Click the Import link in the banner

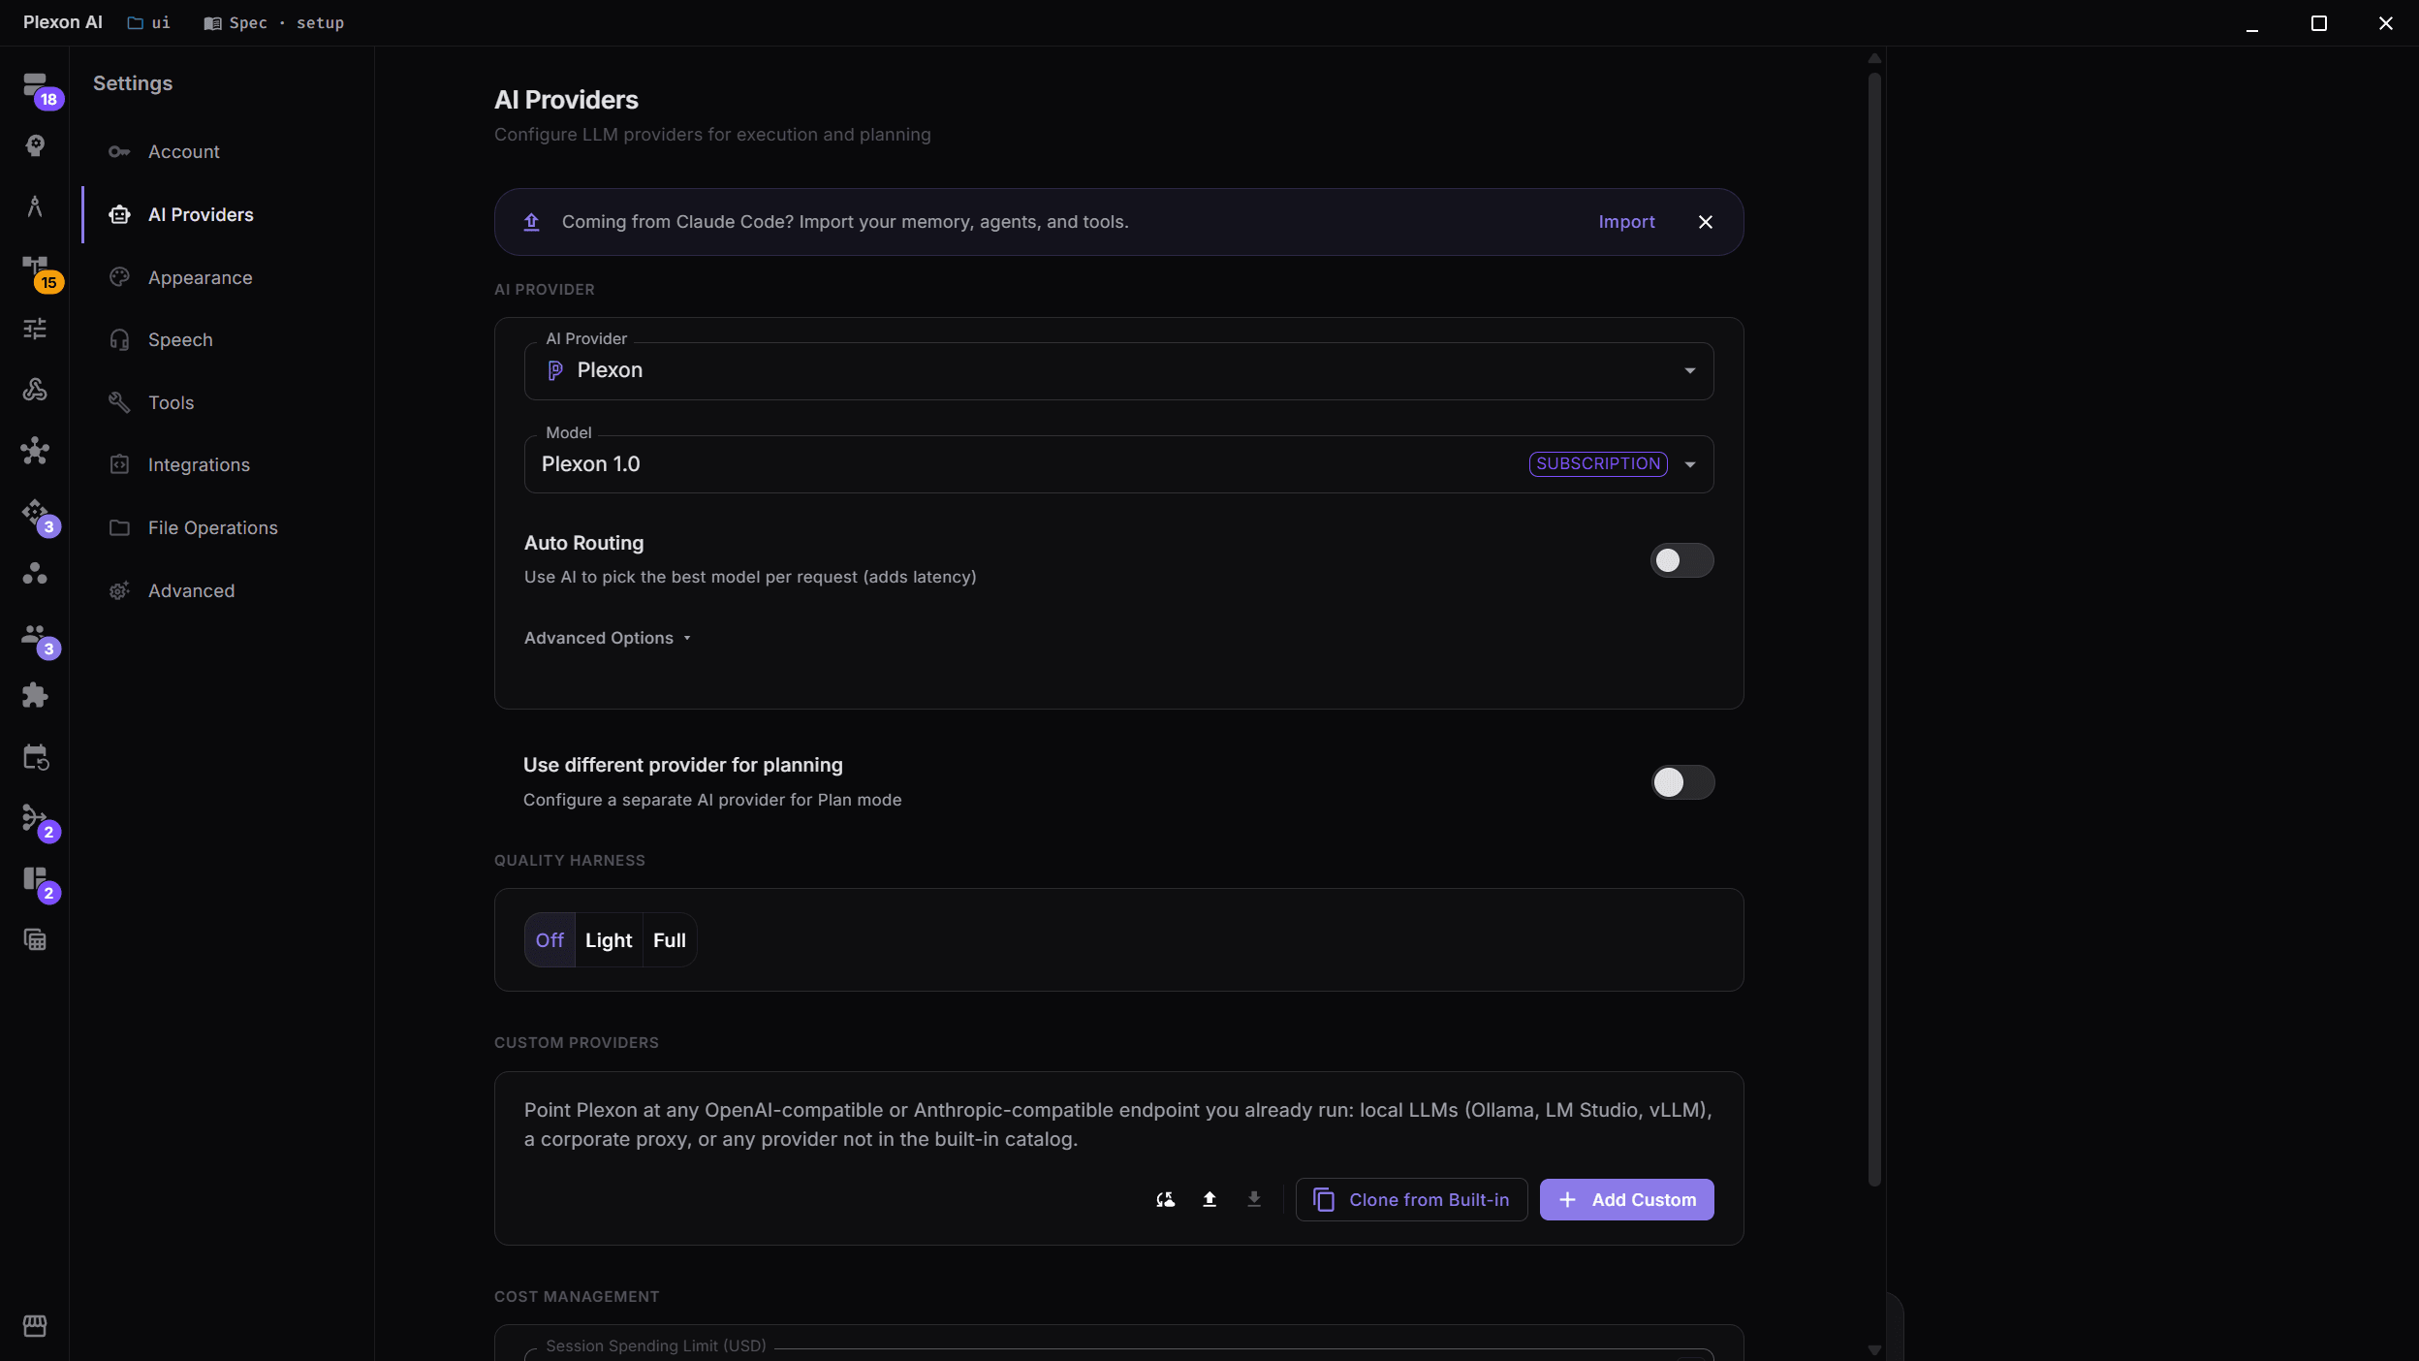1626,222
